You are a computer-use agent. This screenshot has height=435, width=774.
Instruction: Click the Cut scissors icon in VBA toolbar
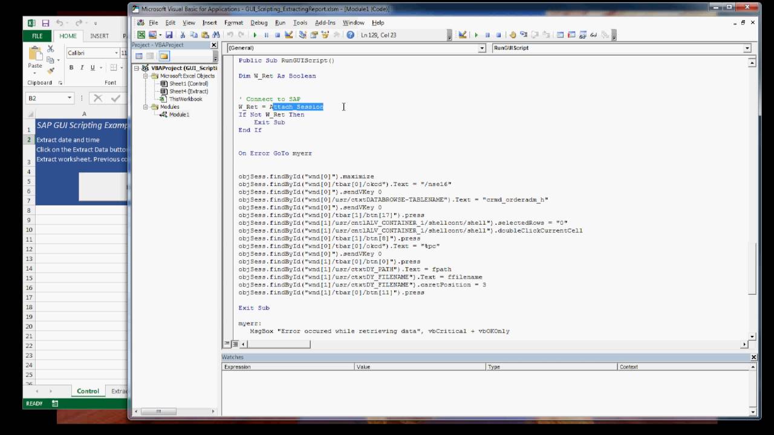pos(183,35)
